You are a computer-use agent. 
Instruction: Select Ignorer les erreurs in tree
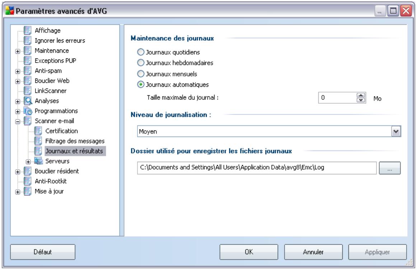[x=60, y=41]
